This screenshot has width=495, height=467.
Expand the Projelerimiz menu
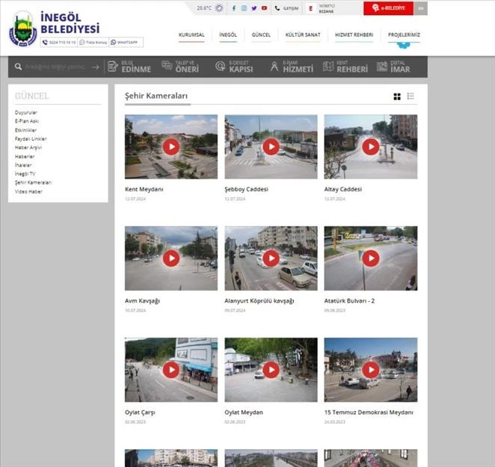(x=404, y=35)
